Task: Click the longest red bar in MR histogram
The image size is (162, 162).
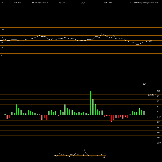Action: [111, 118]
